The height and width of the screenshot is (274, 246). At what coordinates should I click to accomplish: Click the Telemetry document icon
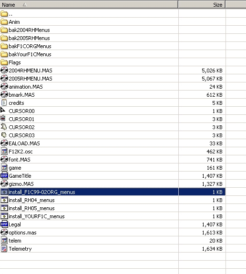coord(4,248)
